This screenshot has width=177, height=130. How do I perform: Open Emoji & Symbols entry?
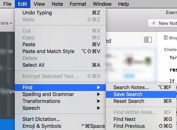[60, 126]
